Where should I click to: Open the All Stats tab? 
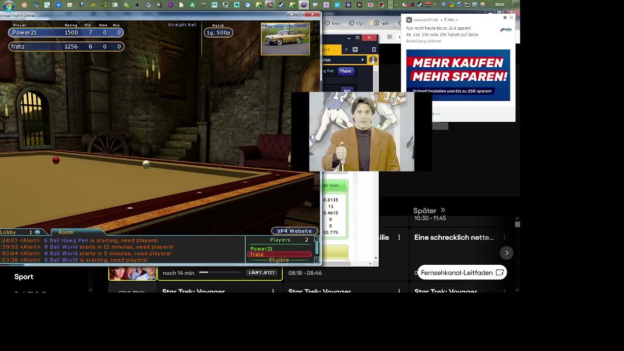pos(333,185)
